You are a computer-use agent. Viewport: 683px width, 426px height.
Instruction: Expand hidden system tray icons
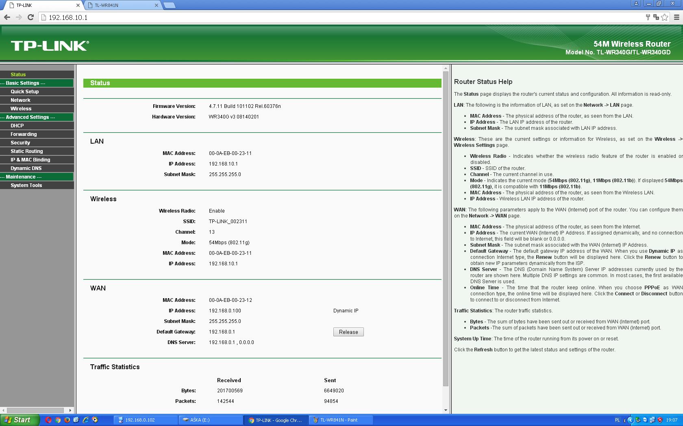coord(631,420)
